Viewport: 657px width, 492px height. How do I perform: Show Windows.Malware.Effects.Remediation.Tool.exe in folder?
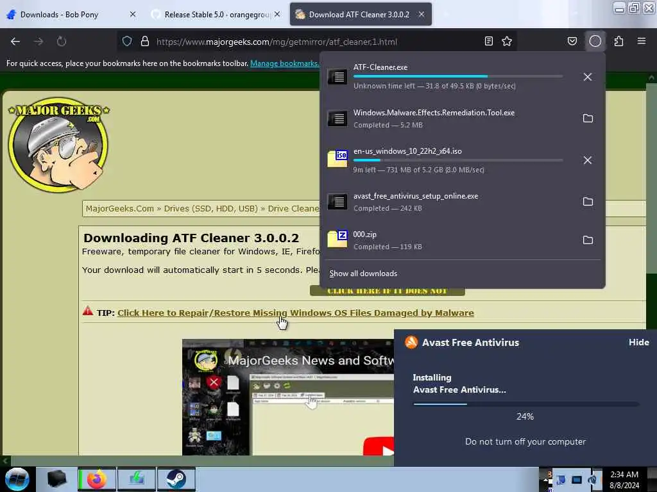pos(588,119)
